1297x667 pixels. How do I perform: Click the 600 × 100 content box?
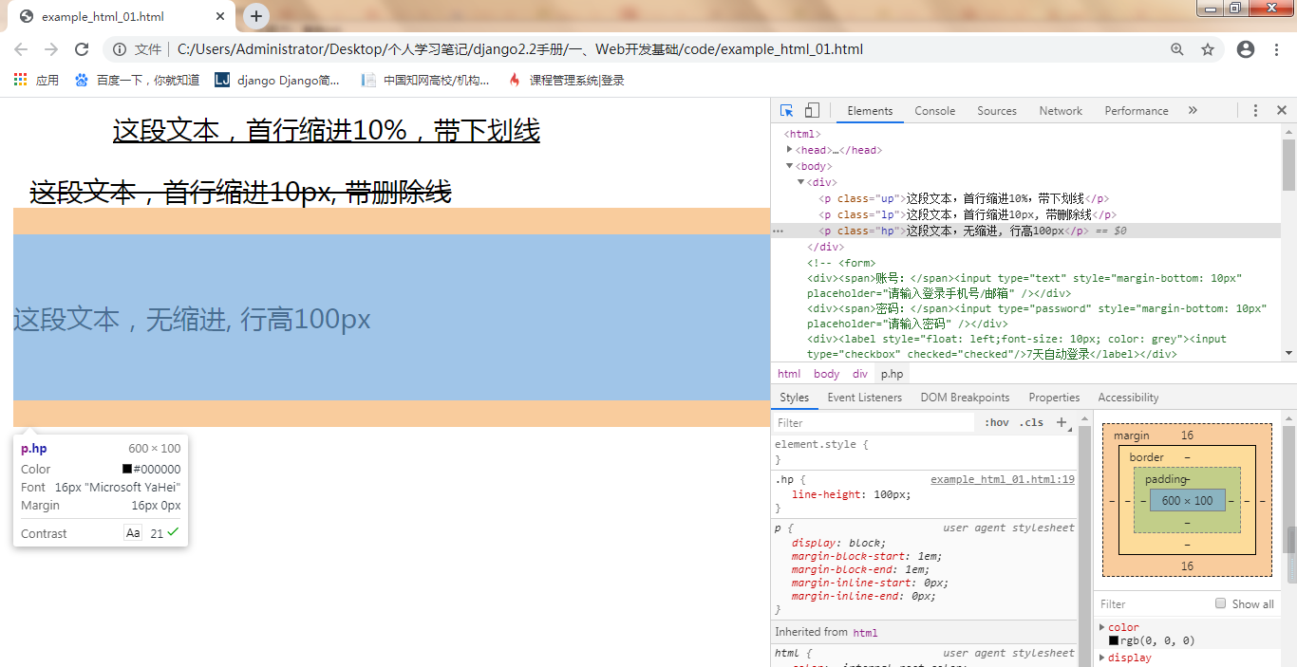1187,500
